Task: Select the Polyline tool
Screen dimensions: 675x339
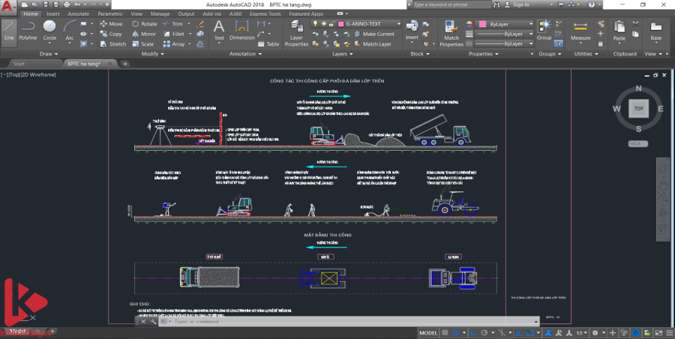Action: [28, 30]
